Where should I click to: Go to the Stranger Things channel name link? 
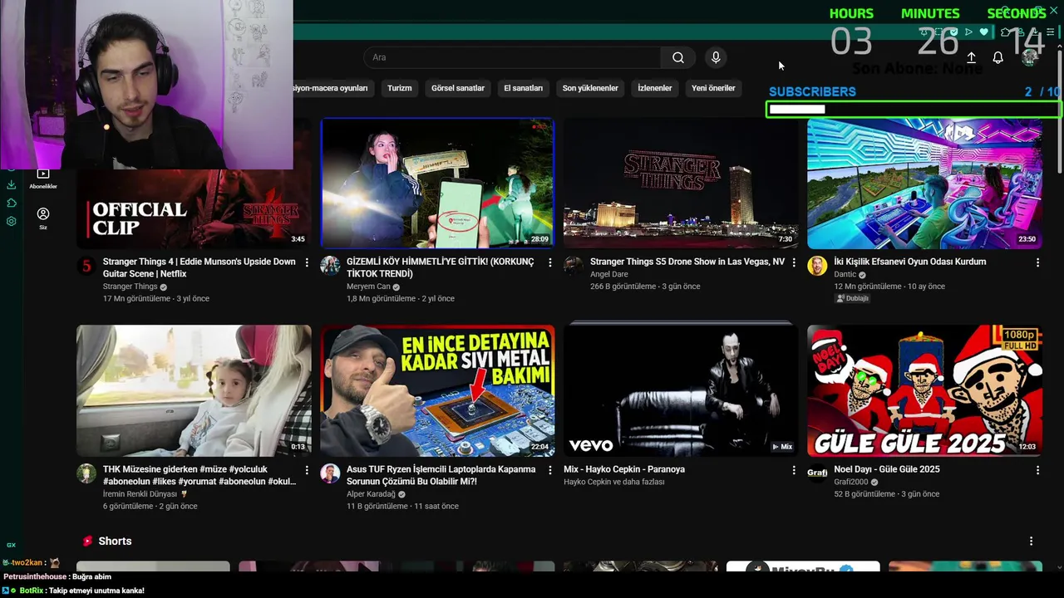pyautogui.click(x=130, y=287)
